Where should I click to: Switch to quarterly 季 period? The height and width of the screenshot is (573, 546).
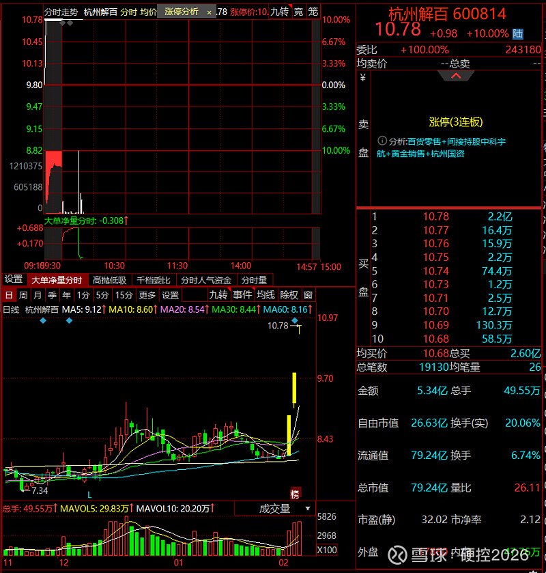point(53,295)
